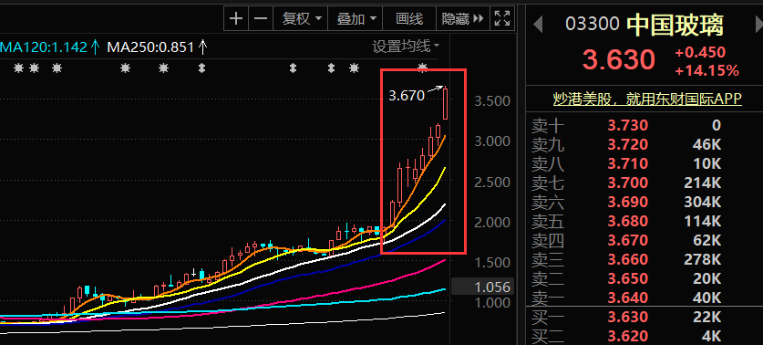763x345 pixels.
Task: Go to next stock with right arrow
Action: pos(758,24)
